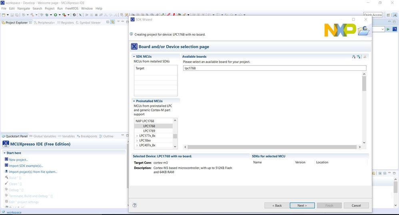Viewport: 399px width, 215px height.
Task: Switch to the Registers tab
Action: pos(66,23)
